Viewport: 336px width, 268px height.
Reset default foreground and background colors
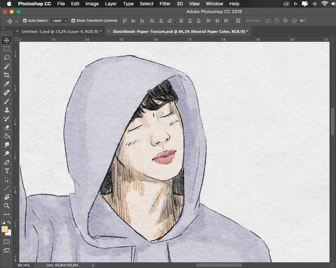(3, 223)
